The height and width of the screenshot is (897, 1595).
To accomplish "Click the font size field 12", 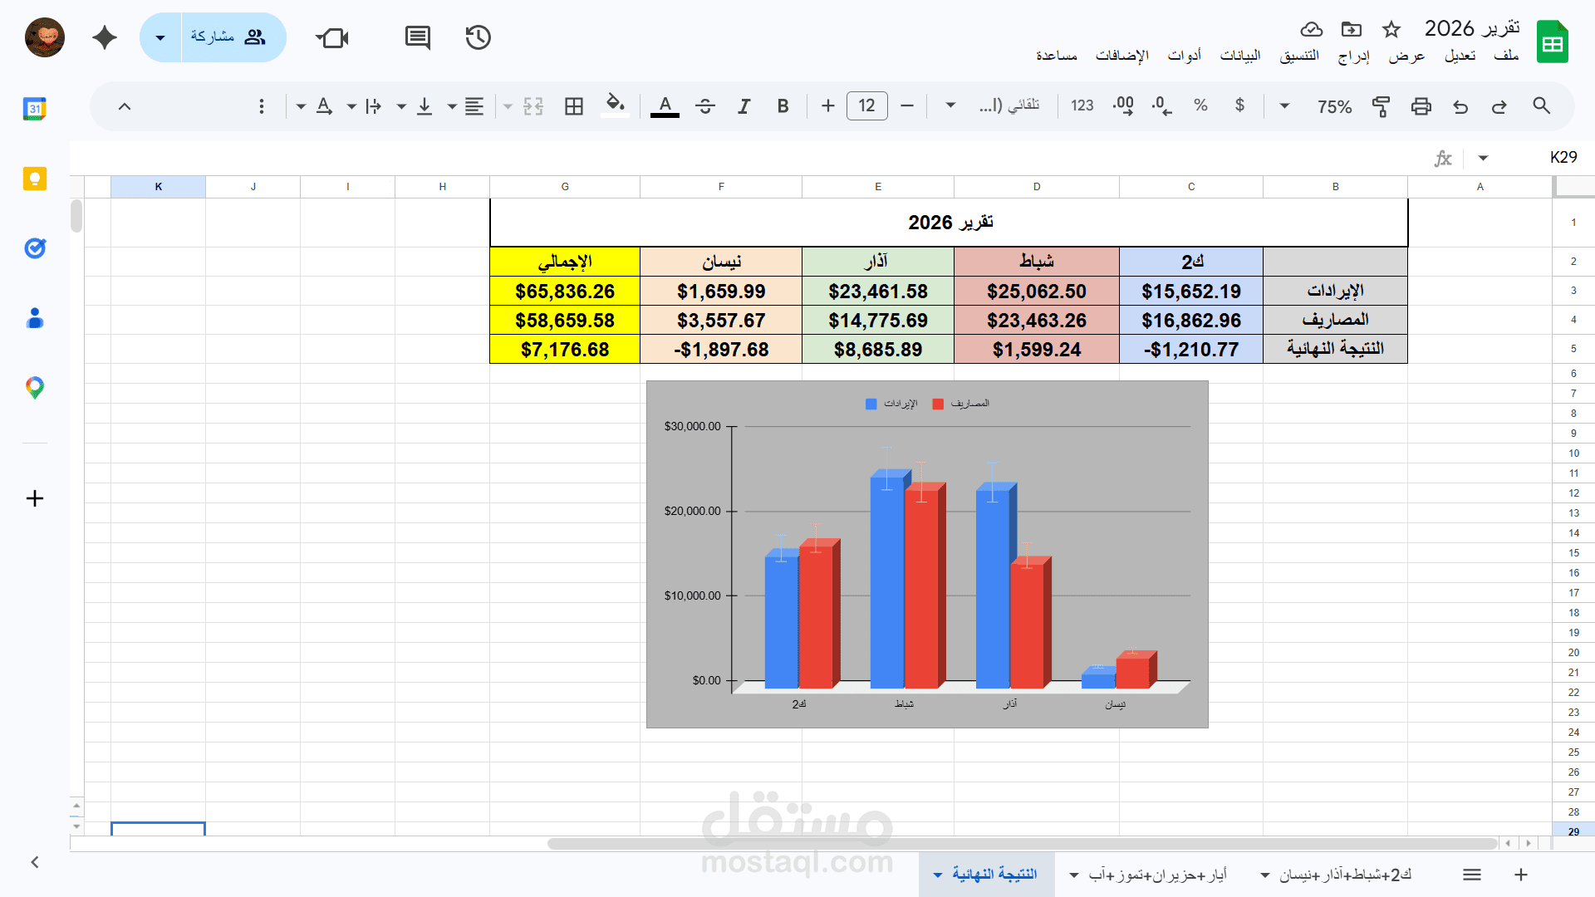I will (867, 105).
